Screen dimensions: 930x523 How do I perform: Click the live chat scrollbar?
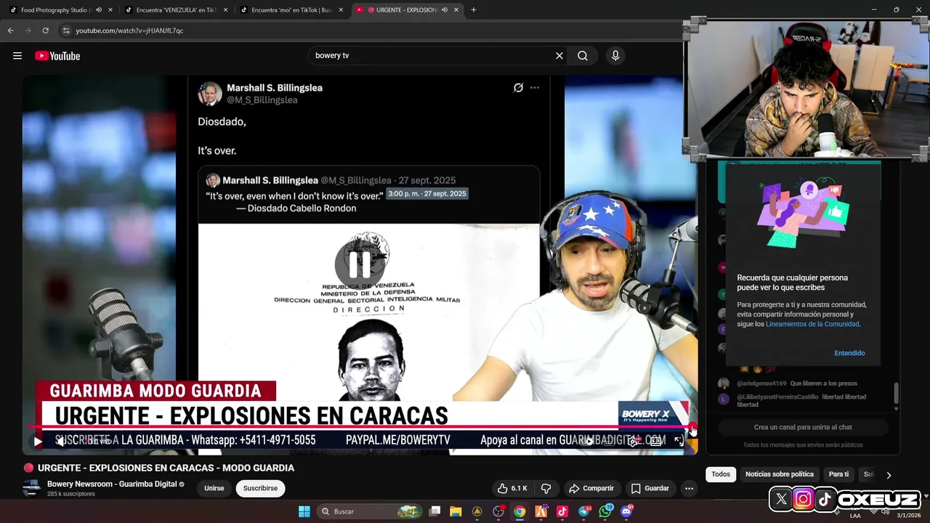coord(896,394)
